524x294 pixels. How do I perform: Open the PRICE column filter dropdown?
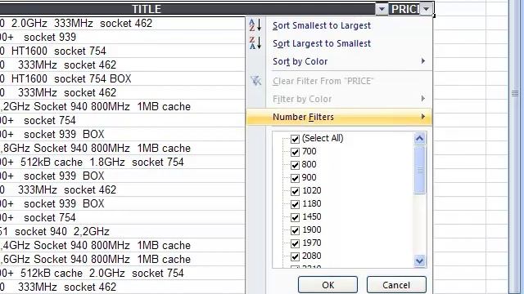(x=427, y=9)
